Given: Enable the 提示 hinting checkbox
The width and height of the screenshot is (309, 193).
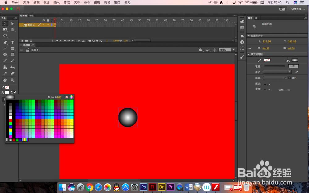Looking at the screenshot, I should pyautogui.click(x=290, y=78).
